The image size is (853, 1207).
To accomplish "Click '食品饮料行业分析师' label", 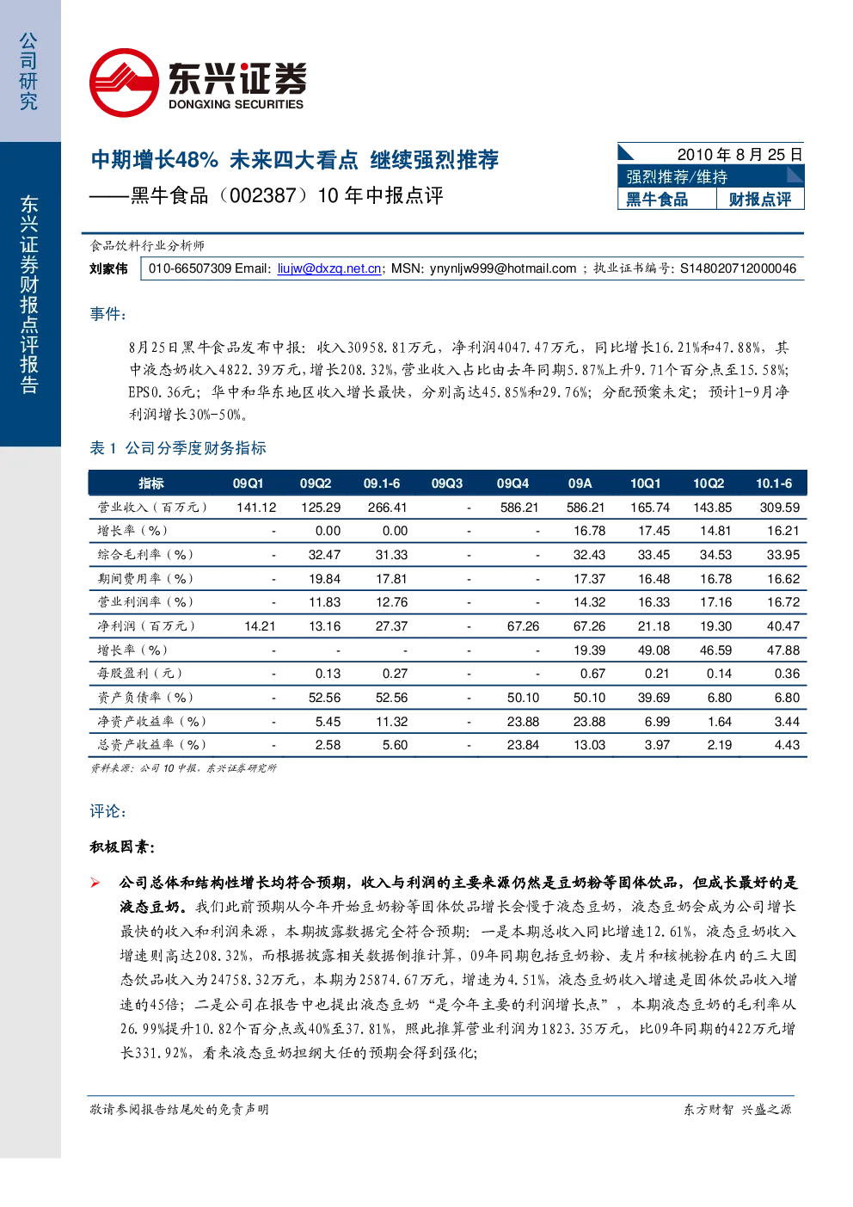I will coord(147,246).
